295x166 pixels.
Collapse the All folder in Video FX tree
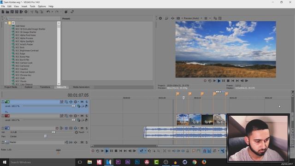(x=6, y=23)
